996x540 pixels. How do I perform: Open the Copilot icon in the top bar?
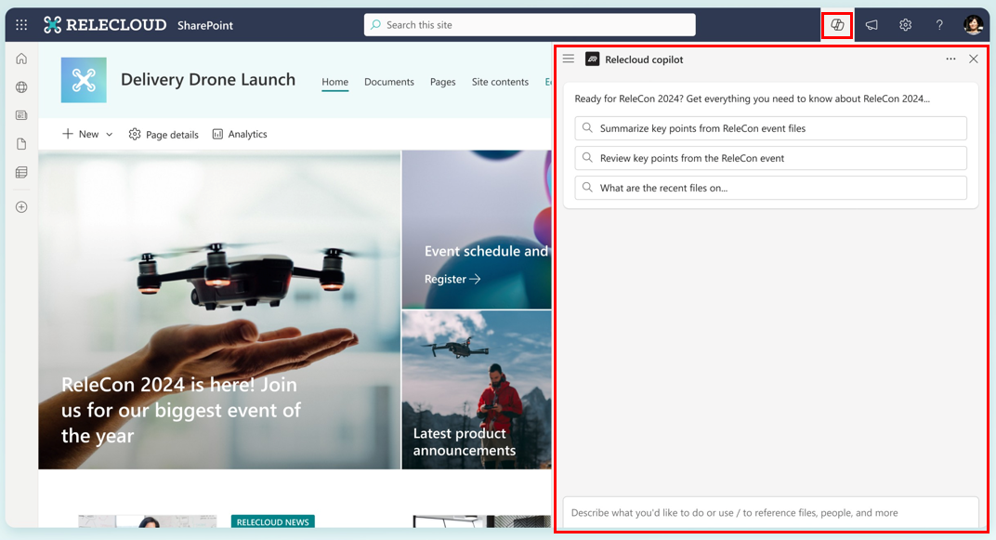pos(836,24)
